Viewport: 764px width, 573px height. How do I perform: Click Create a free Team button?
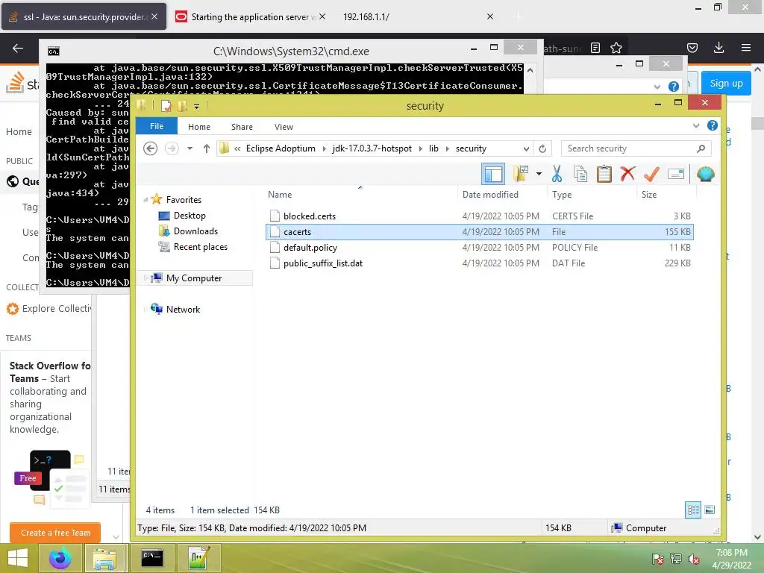click(55, 533)
